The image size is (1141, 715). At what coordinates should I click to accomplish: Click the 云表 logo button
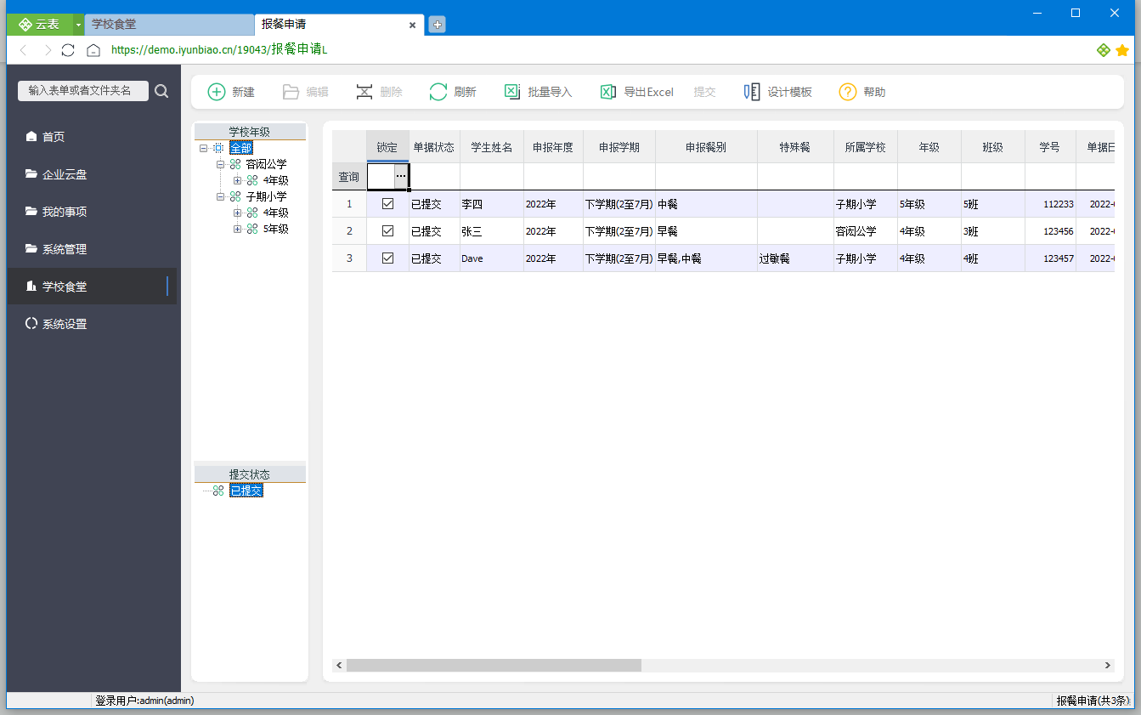(x=40, y=25)
